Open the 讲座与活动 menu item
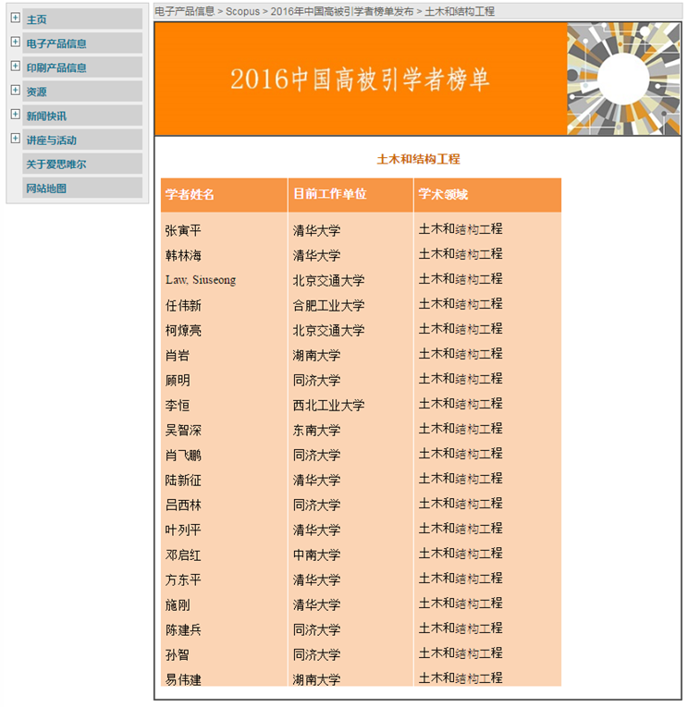Image resolution: width=688 pixels, height=707 pixels. point(52,140)
